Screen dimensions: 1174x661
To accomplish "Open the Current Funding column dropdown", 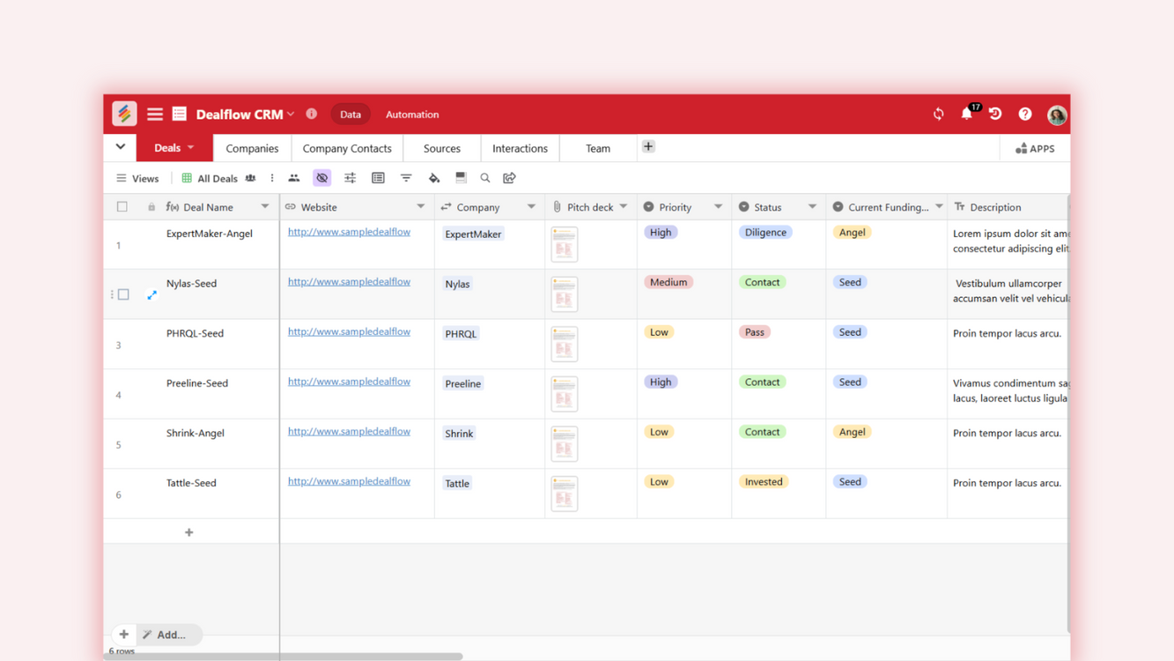I will coord(939,207).
